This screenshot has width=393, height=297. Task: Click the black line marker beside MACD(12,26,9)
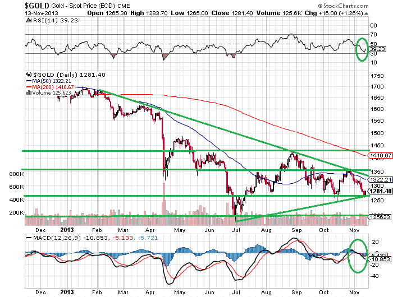coord(29,238)
